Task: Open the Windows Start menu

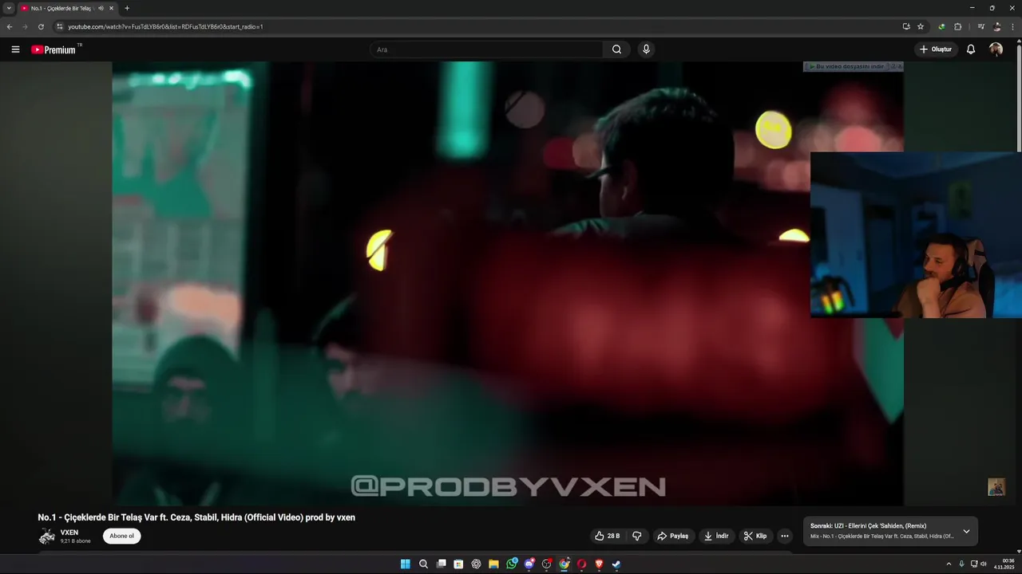Action: tap(406, 564)
